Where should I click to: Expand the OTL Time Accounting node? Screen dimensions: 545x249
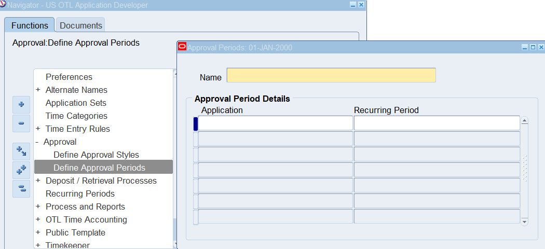pos(38,219)
